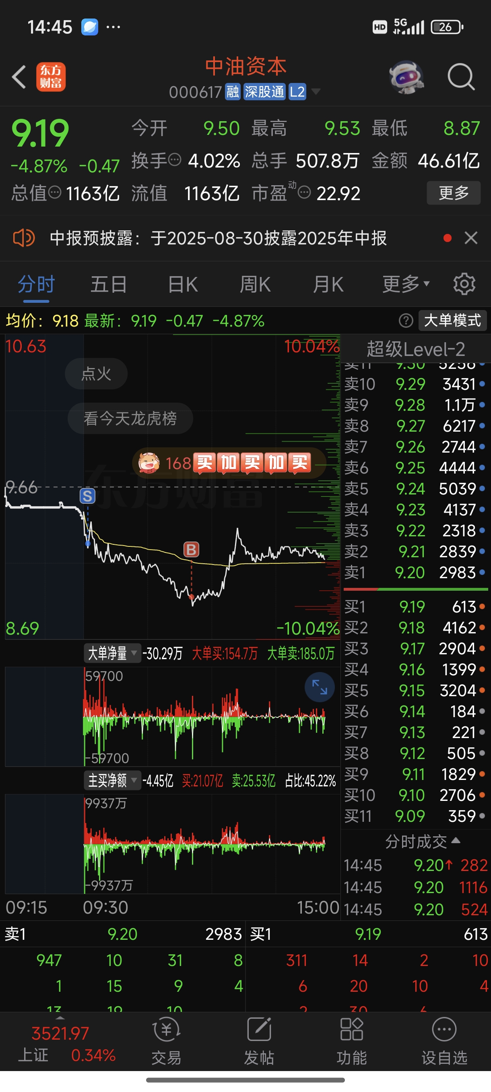Tap the 14:45 9.20 282 trade row
The width and height of the screenshot is (491, 1092).
pos(416,865)
